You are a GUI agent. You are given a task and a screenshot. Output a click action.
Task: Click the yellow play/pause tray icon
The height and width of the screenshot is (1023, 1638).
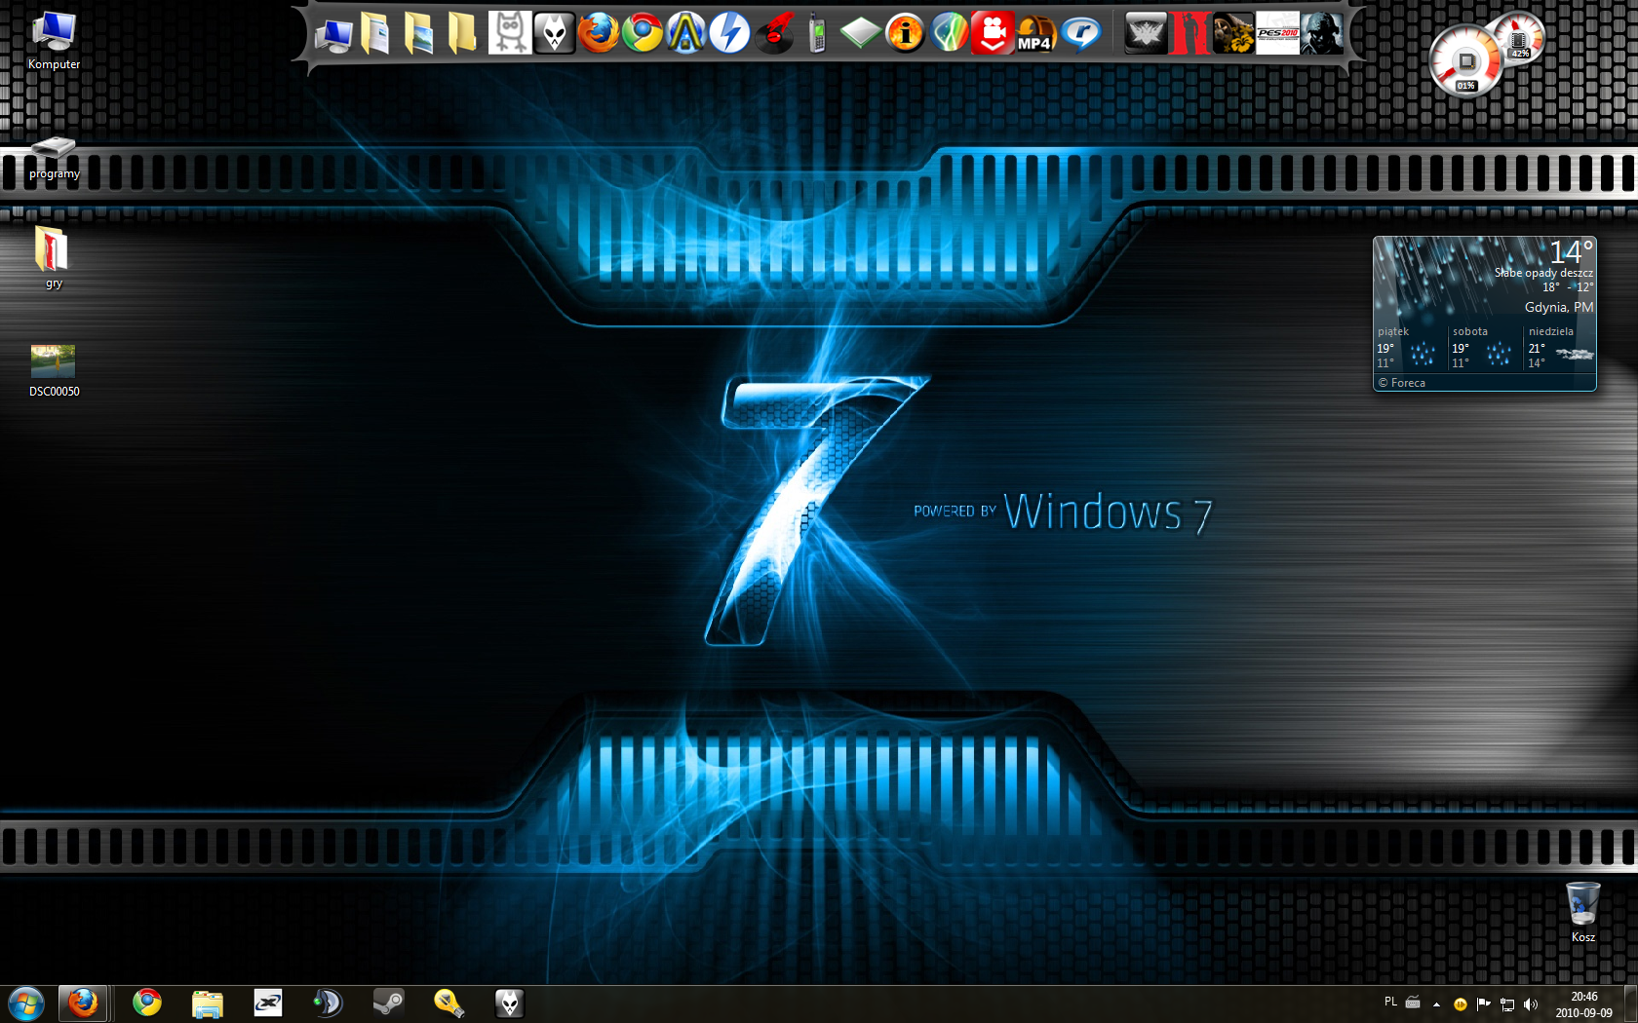pyautogui.click(x=1460, y=1004)
